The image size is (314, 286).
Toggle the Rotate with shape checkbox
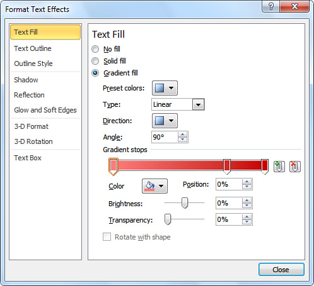click(x=107, y=237)
